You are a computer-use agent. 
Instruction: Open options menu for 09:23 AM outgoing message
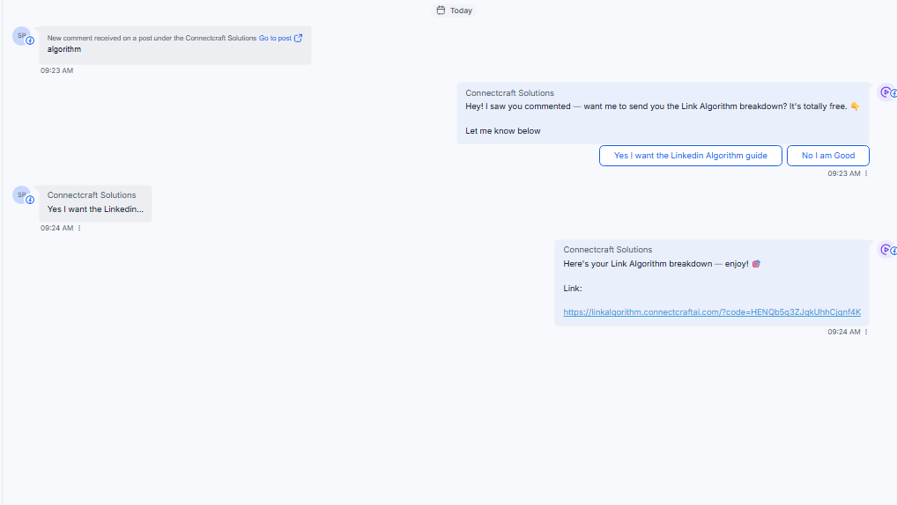point(866,173)
